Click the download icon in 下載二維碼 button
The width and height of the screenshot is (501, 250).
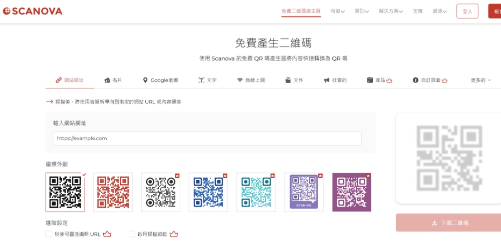(x=434, y=222)
